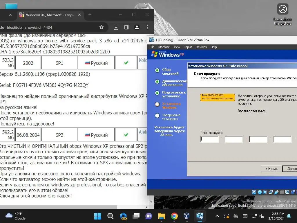
Task: Click green checkmark in SP2 row
Action: (x=126, y=135)
